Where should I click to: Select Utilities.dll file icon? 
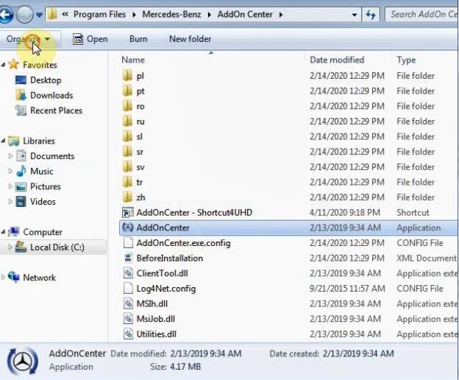click(x=128, y=334)
